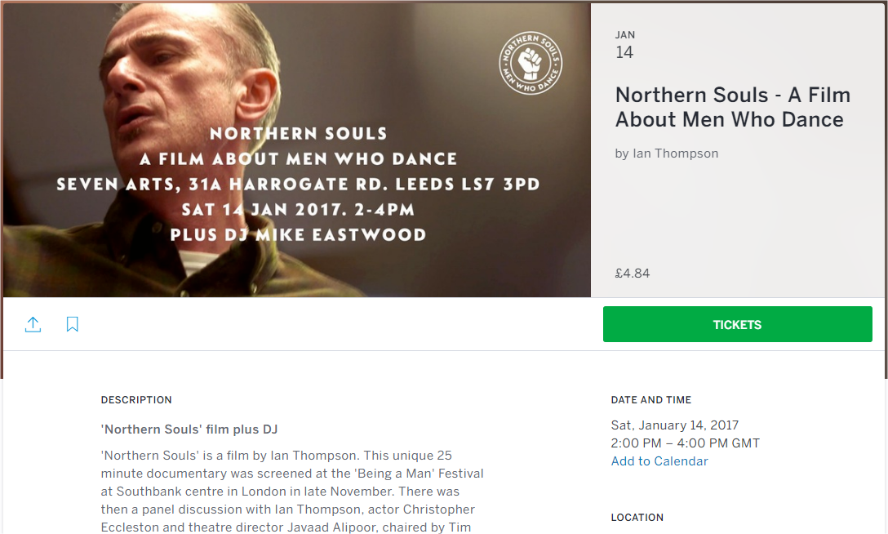Click the Add to Calendar link

659,461
